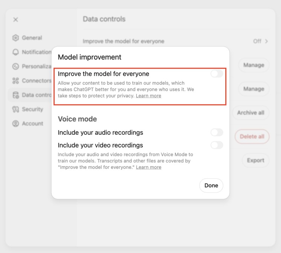
Task: Expand the Improve the model Off chevron
Action: [x=266, y=41]
